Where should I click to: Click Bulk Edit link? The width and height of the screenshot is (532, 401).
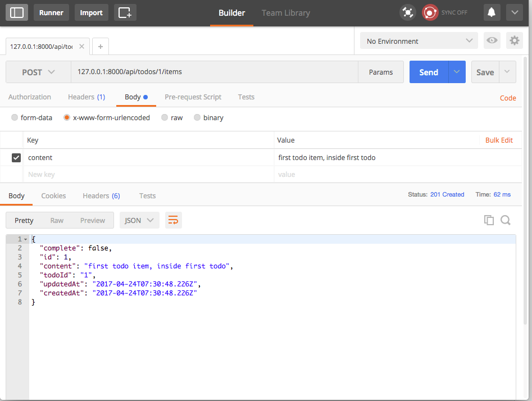(x=499, y=140)
